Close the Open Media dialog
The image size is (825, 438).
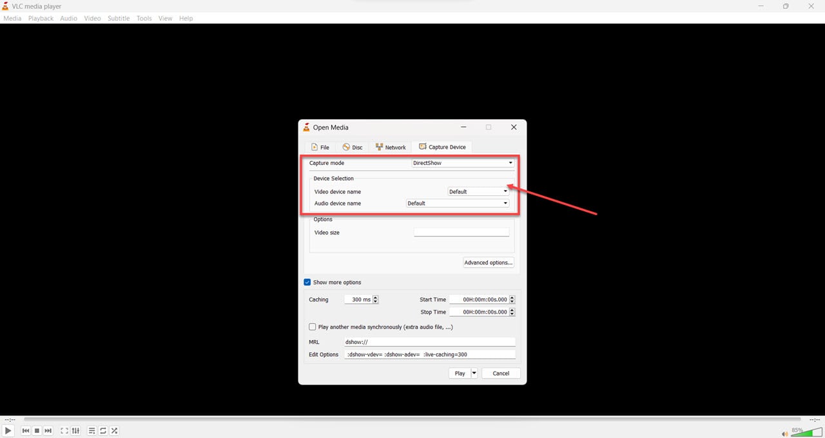pyautogui.click(x=514, y=127)
